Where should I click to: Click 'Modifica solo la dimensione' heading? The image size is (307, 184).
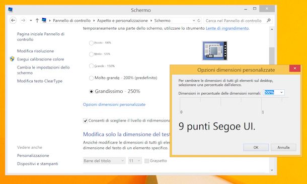click(126, 135)
